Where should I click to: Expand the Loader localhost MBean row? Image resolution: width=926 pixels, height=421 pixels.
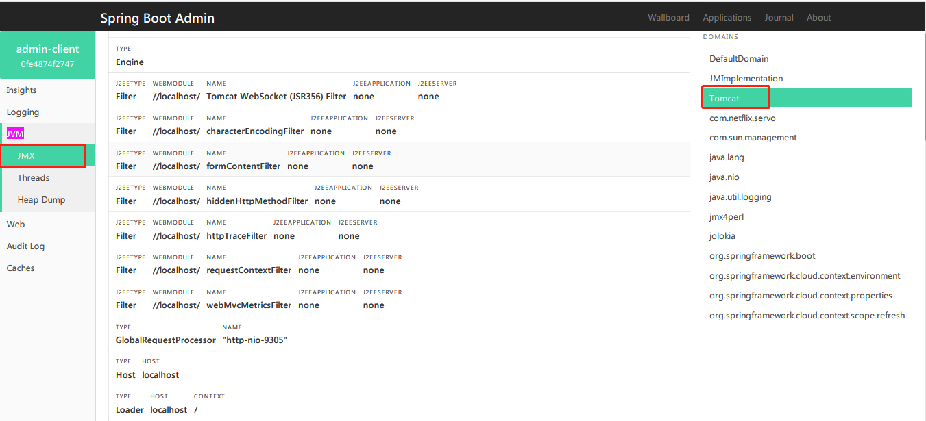tap(399, 403)
